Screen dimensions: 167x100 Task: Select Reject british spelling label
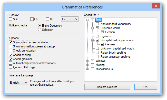(x=113, y=53)
